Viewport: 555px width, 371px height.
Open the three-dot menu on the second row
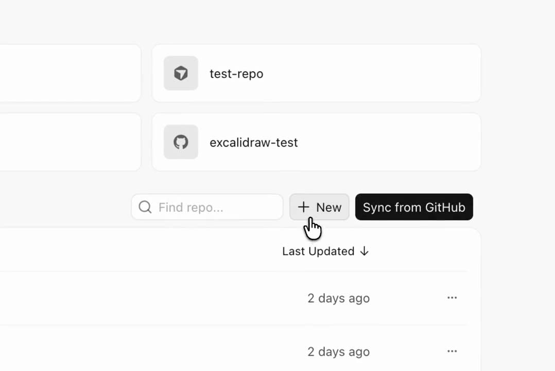coord(452,351)
